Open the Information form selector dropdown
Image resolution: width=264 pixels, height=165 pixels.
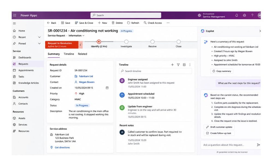pyautogui.click(x=76, y=35)
